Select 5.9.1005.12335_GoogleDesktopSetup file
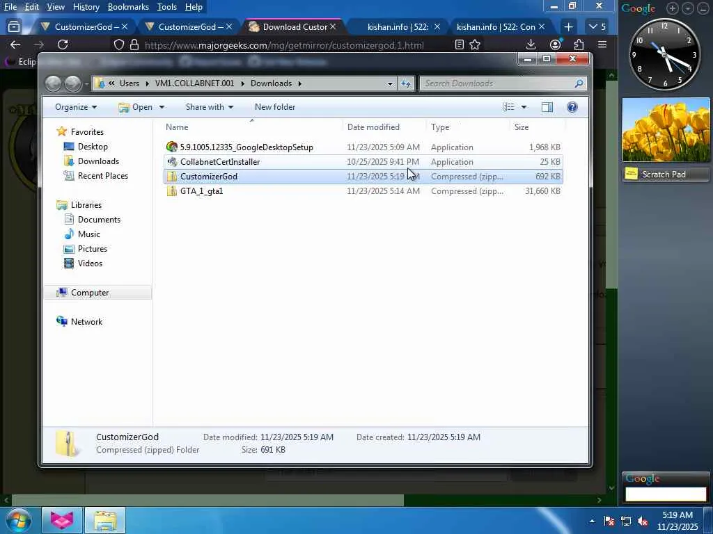The width and height of the screenshot is (713, 534). click(246, 147)
